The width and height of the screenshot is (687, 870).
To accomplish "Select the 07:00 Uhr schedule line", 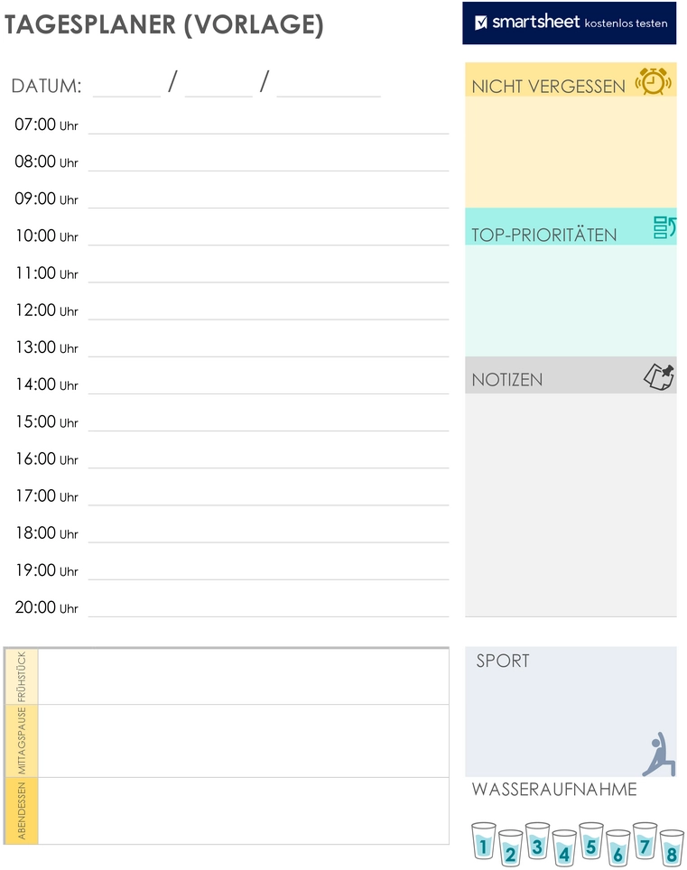I will [x=269, y=124].
